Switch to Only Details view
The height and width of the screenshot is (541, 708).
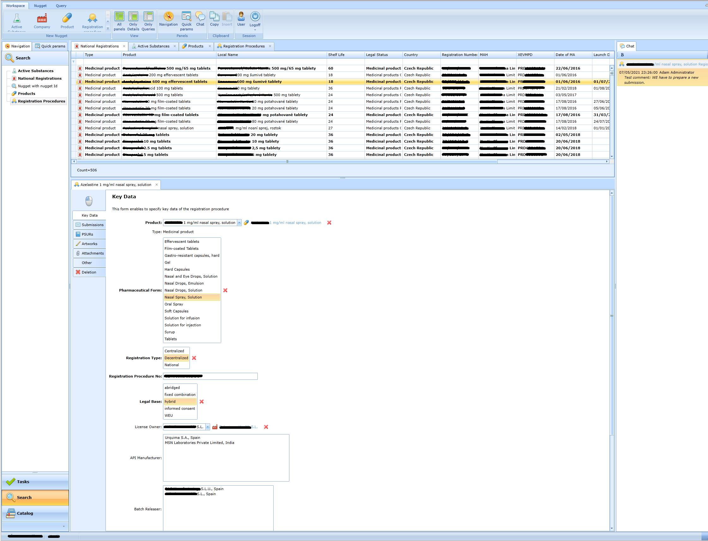(133, 21)
